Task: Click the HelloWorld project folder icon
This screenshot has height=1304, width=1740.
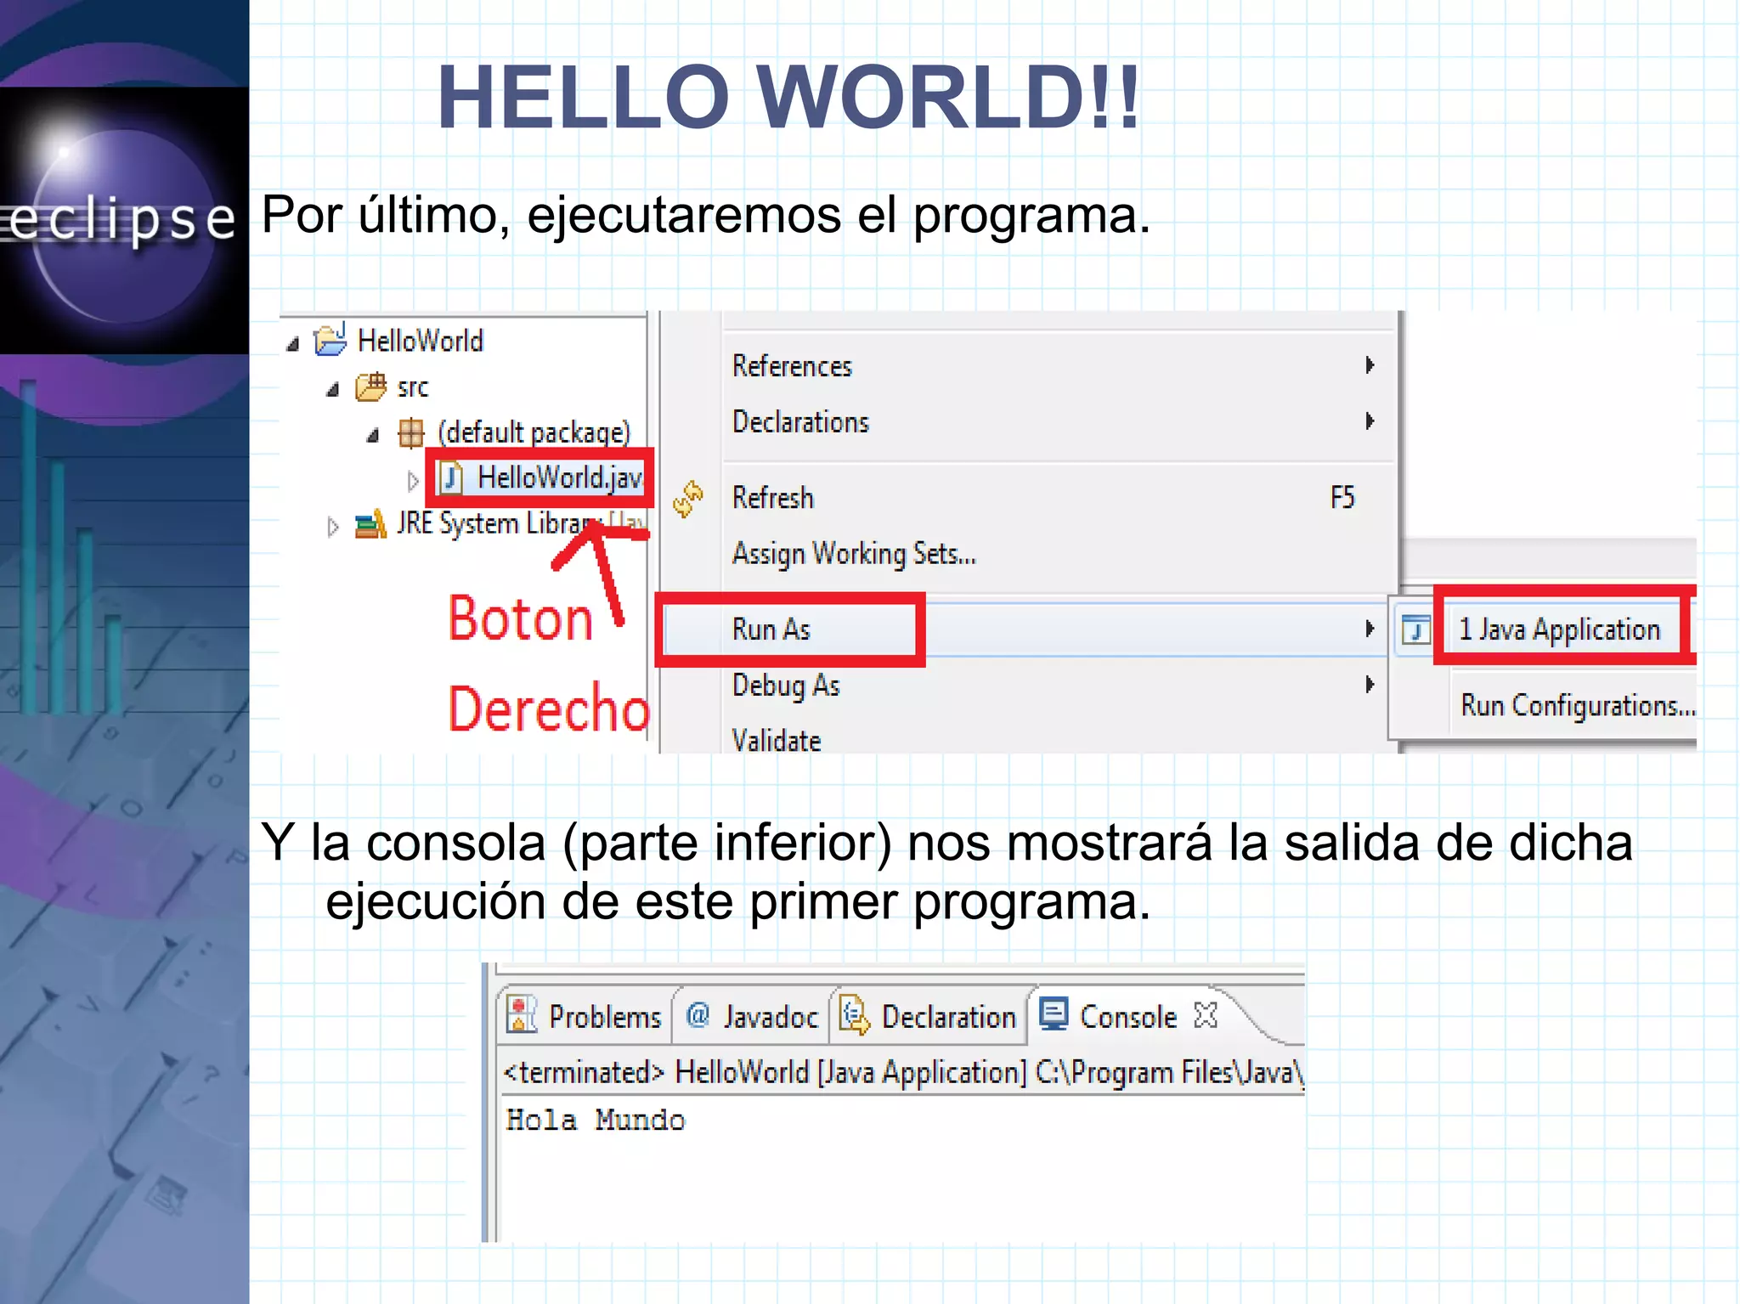Action: (x=330, y=341)
